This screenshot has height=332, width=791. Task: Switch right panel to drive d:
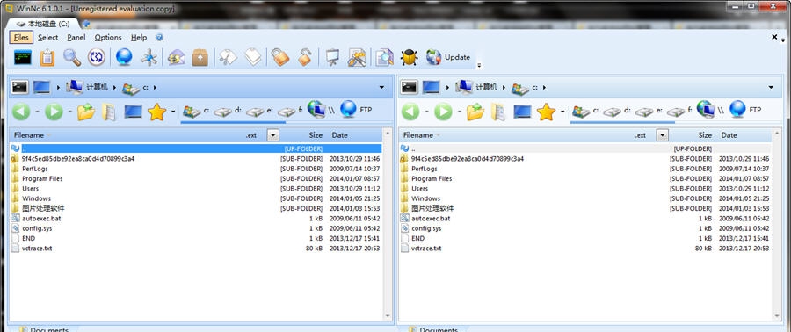(x=616, y=112)
